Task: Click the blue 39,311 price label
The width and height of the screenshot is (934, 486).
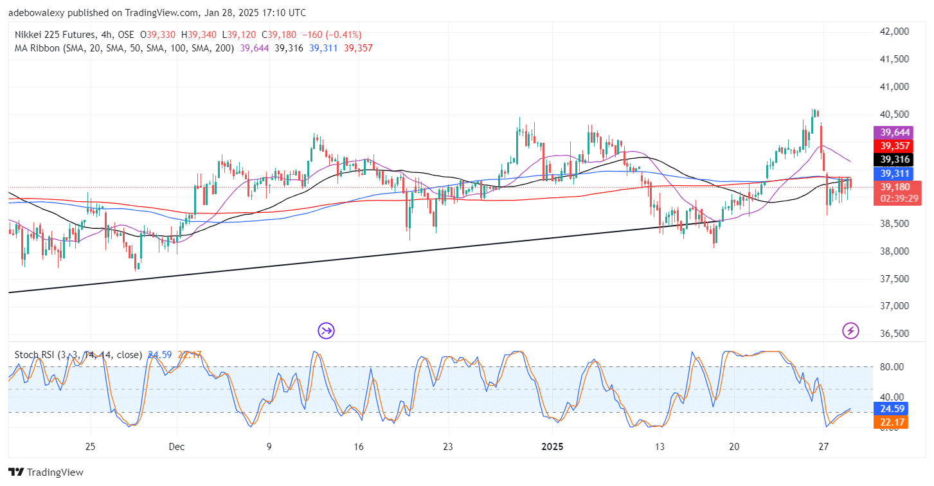Action: (x=895, y=174)
